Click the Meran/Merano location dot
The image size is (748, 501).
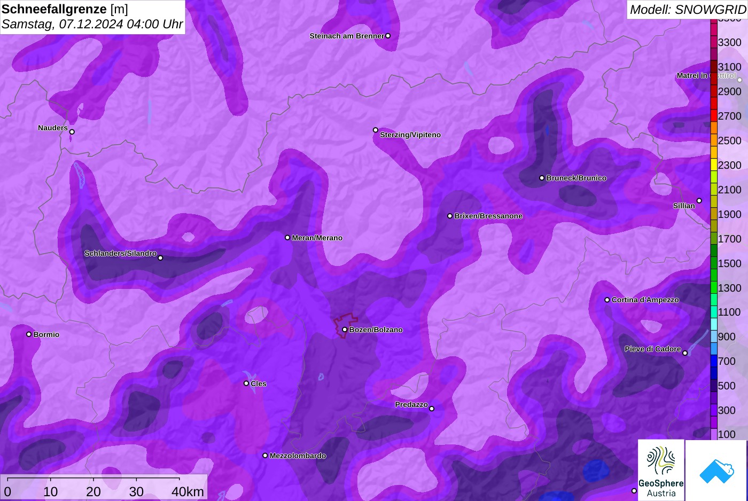287,238
